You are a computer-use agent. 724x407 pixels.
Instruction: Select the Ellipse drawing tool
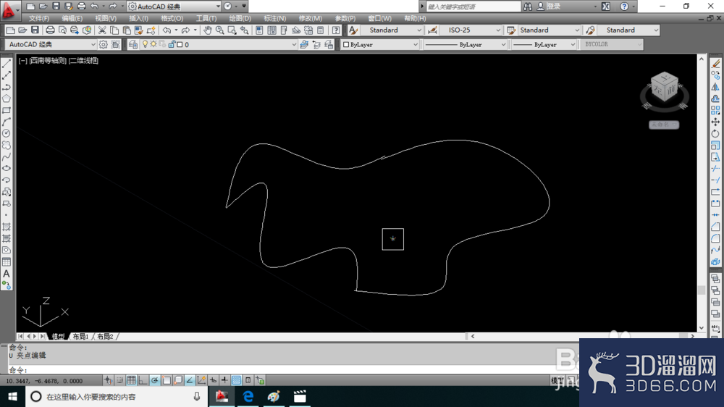[x=7, y=169]
